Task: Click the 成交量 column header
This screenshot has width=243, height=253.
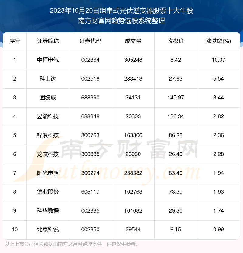Action: 133,41
